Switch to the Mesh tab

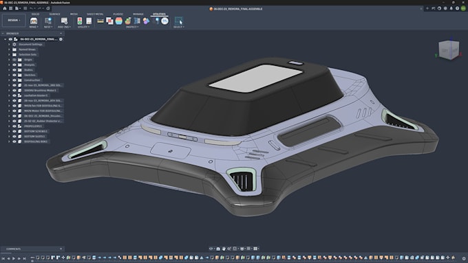tap(74, 14)
